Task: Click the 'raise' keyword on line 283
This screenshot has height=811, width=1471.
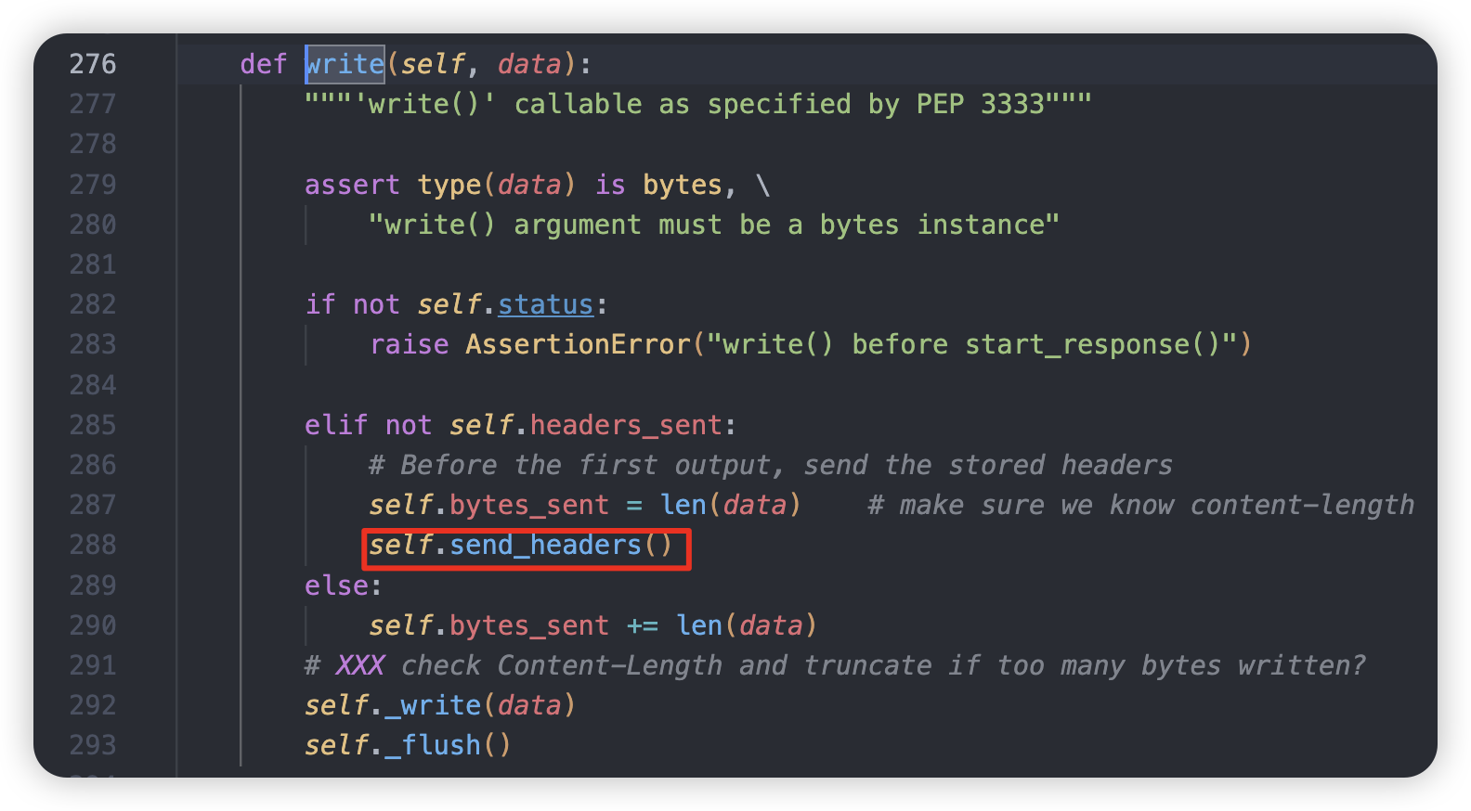Action: pyautogui.click(x=409, y=344)
